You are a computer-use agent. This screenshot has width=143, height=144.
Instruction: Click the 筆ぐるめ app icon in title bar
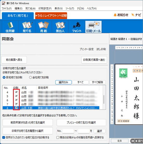pyautogui.click(x=3, y=3)
